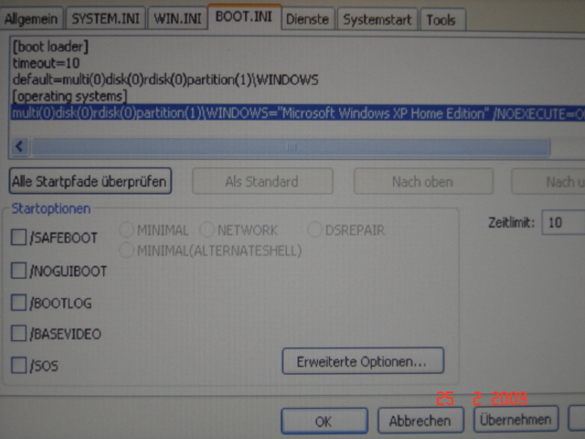Toggle the /SOS checkbox
Screen dimensions: 585x439
click(x=19, y=366)
